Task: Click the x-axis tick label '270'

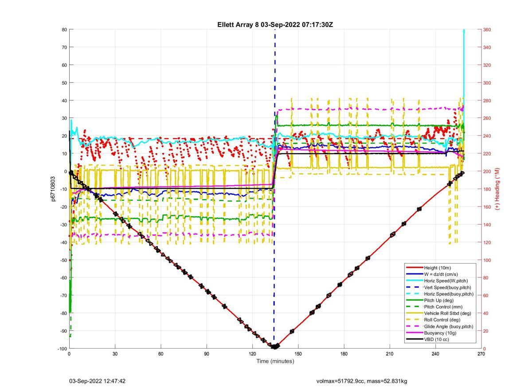Action: tap(481, 354)
